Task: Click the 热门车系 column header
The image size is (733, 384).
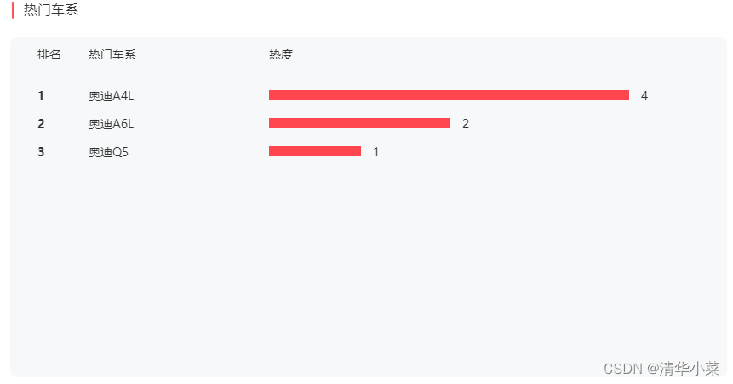Action: click(112, 54)
